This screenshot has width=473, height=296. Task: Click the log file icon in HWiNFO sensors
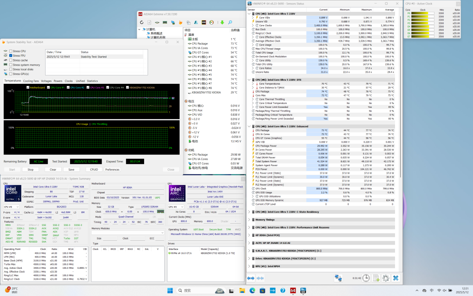click(x=376, y=278)
